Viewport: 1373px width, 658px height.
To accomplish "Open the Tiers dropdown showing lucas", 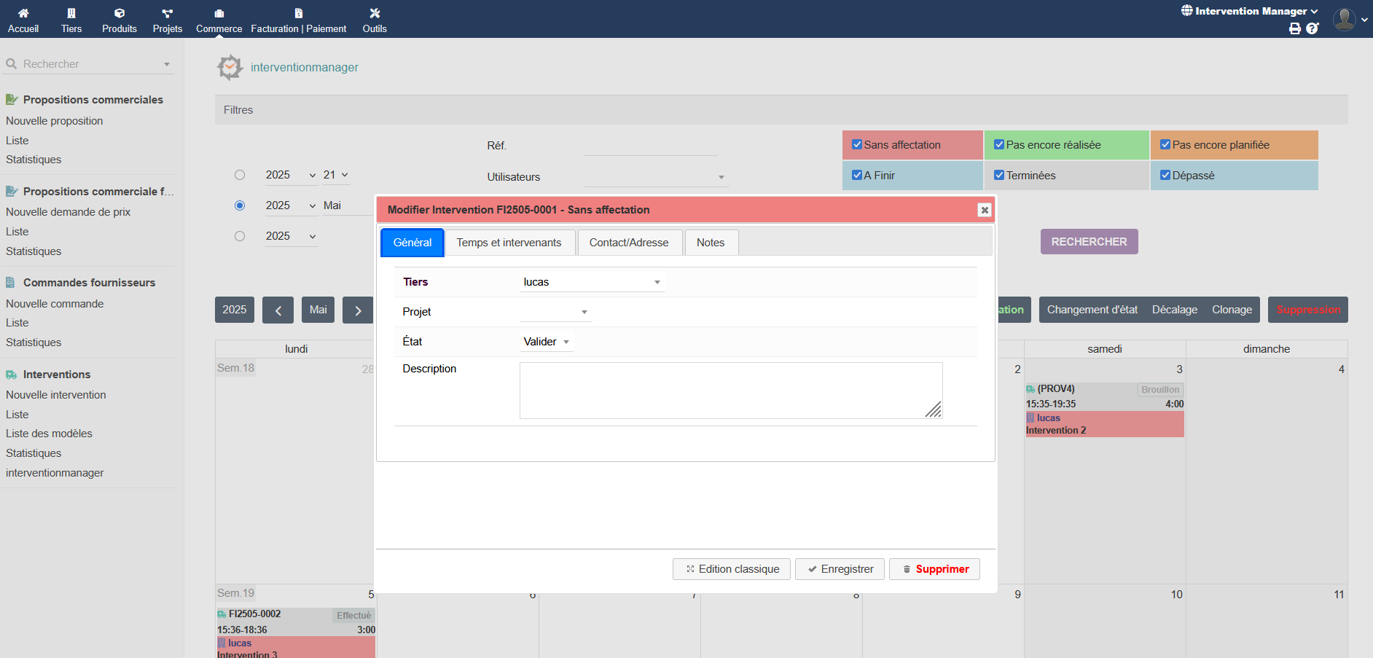I will (592, 282).
